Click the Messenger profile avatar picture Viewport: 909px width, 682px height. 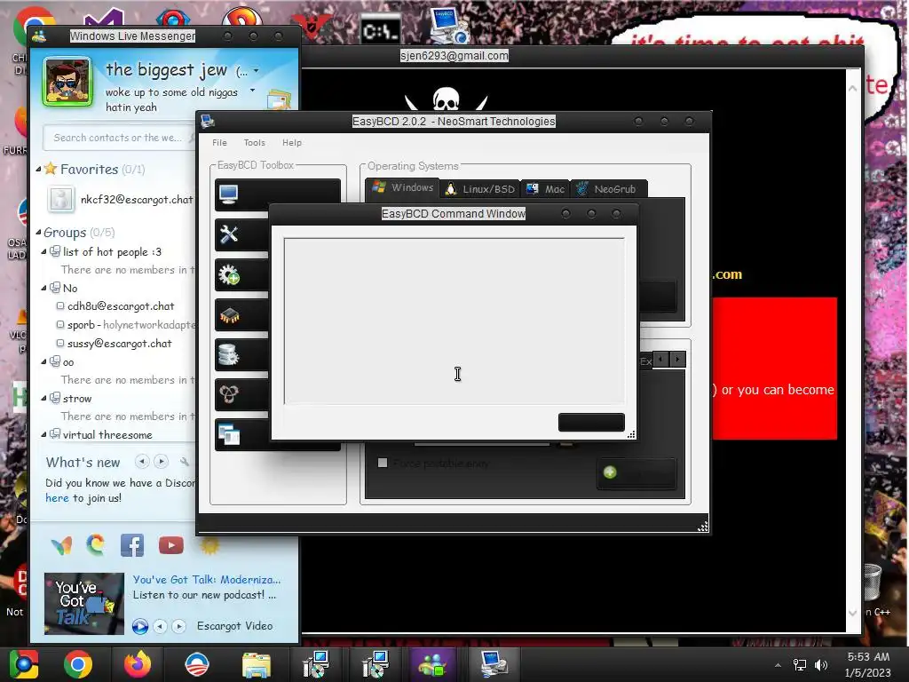tap(67, 82)
